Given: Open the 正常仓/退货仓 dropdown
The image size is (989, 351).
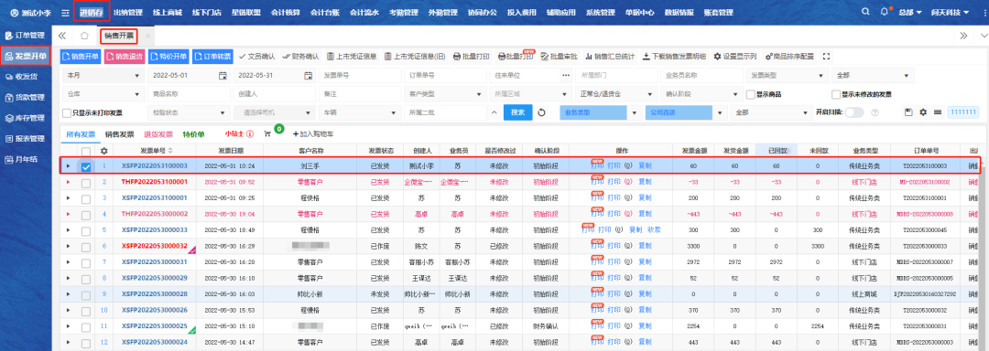Looking at the screenshot, I should click(x=615, y=94).
